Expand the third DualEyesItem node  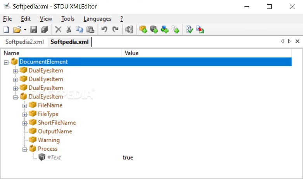pyautogui.click(x=16, y=89)
